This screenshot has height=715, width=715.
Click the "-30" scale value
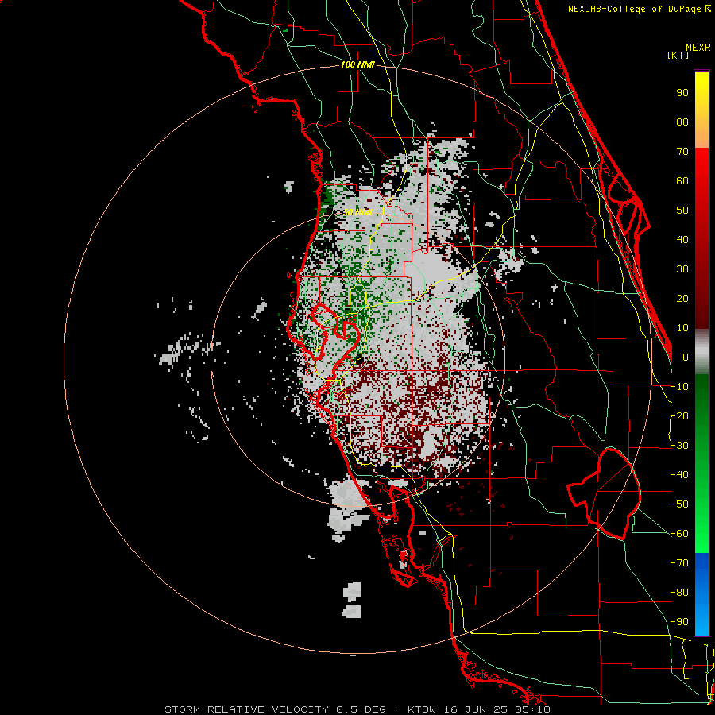coord(679,446)
